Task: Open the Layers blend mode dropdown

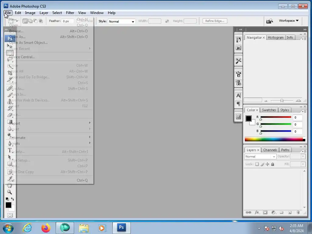Action: tap(260, 157)
